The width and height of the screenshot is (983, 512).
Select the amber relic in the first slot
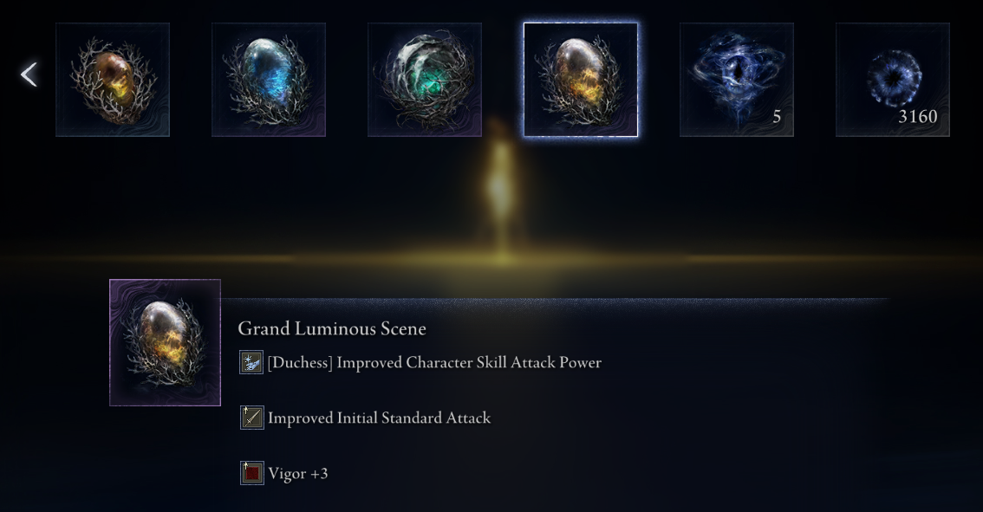(x=113, y=80)
